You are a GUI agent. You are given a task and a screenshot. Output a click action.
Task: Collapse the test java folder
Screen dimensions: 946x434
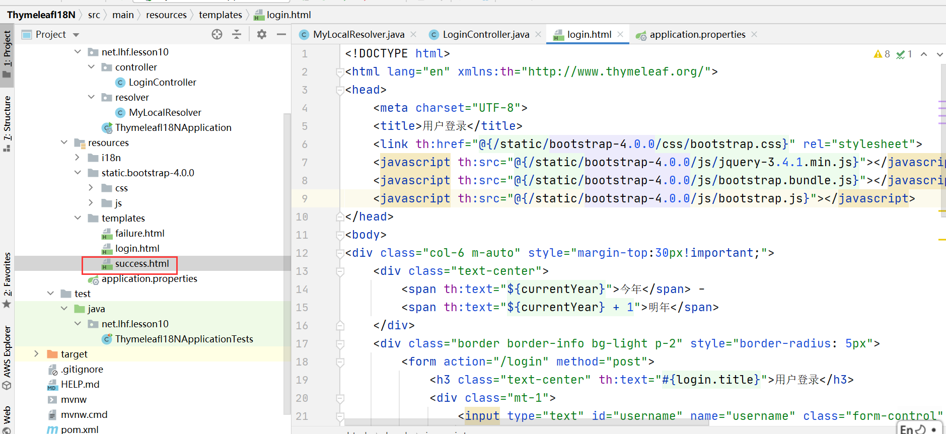(64, 309)
